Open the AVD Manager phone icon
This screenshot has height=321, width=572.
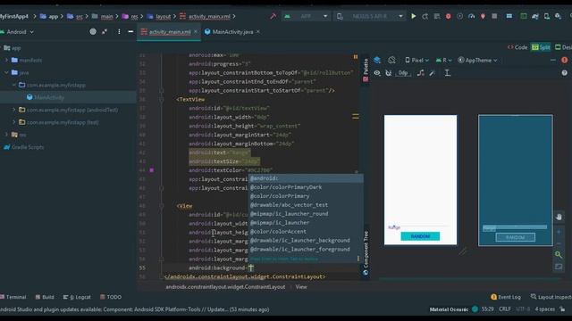pyautogui.click(x=546, y=16)
